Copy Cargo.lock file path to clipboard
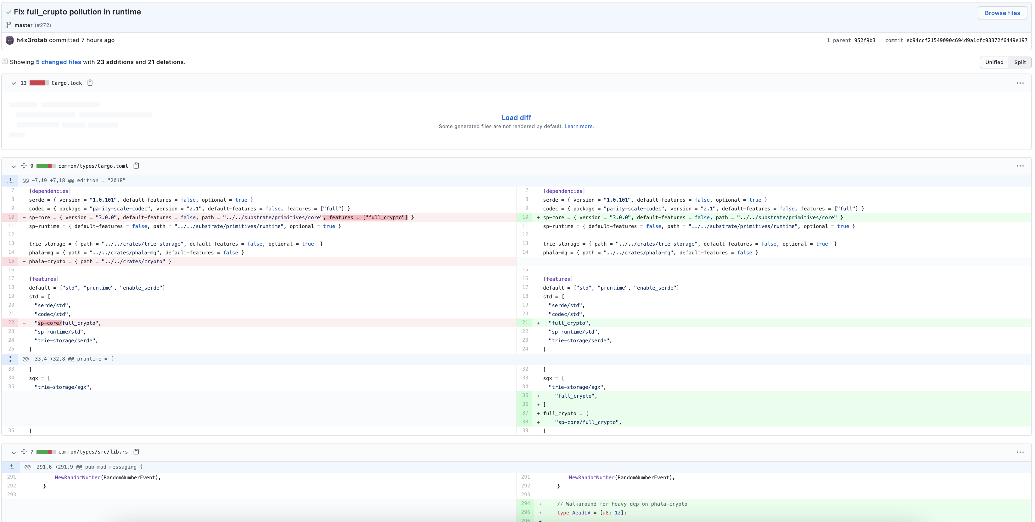Image resolution: width=1035 pixels, height=522 pixels. tap(90, 83)
